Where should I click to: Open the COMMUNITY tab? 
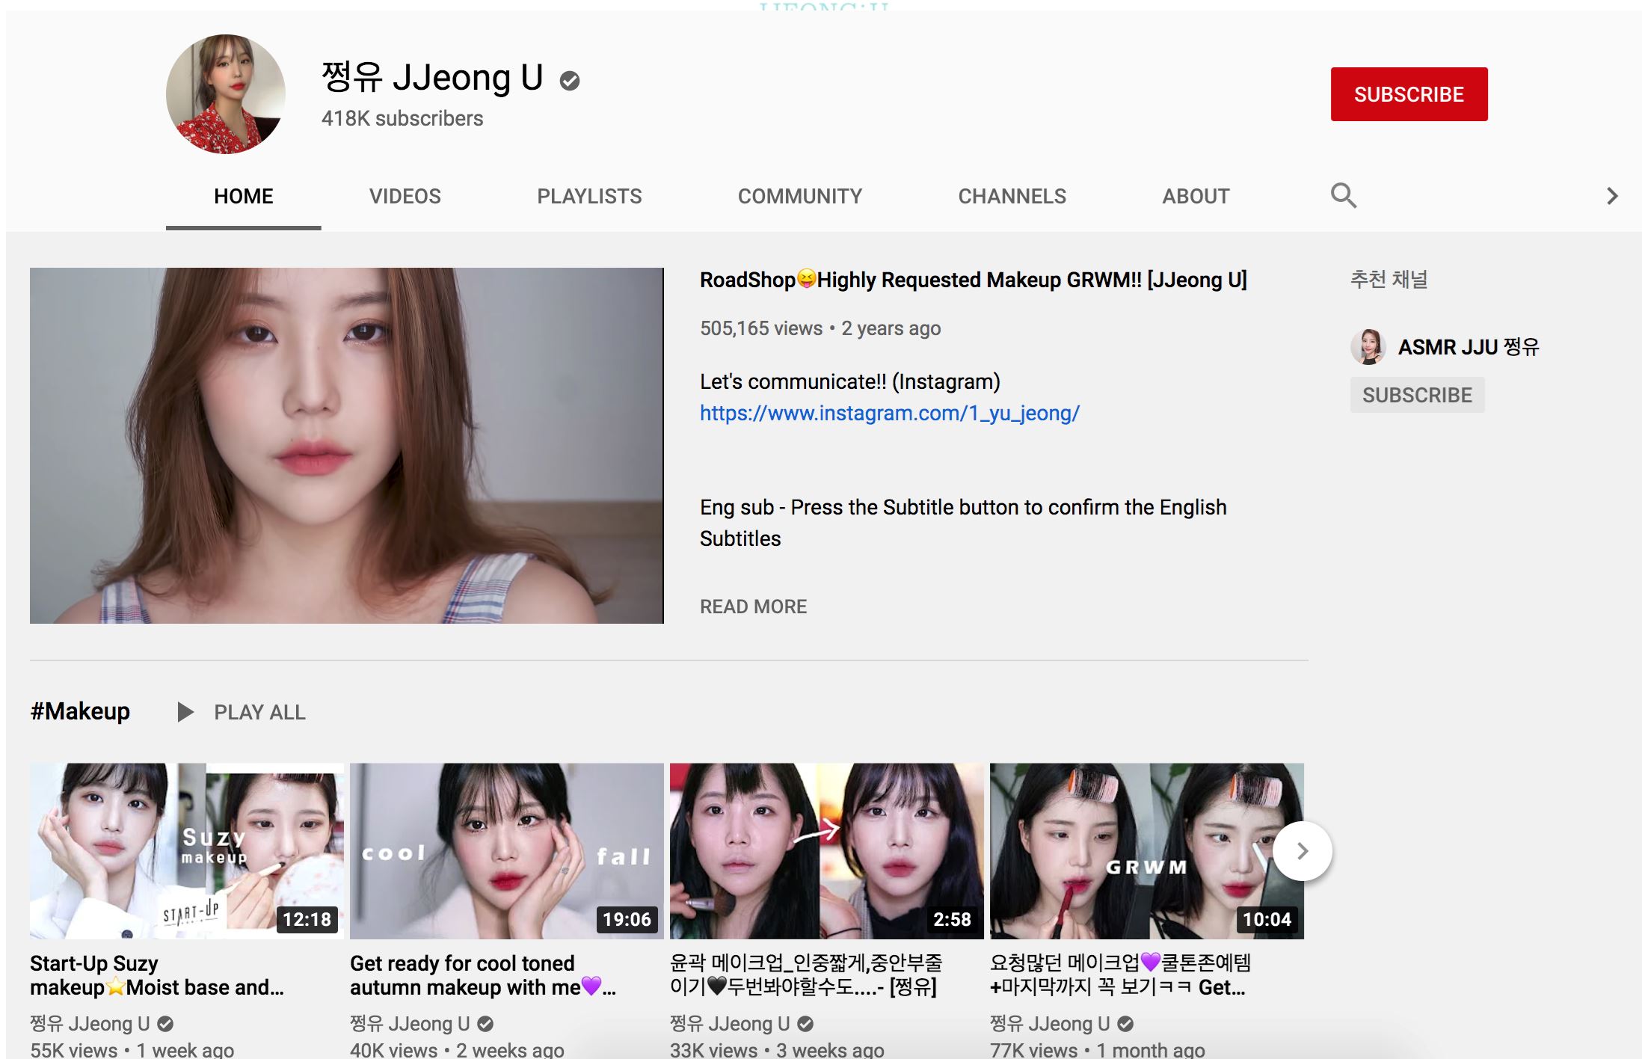[800, 195]
